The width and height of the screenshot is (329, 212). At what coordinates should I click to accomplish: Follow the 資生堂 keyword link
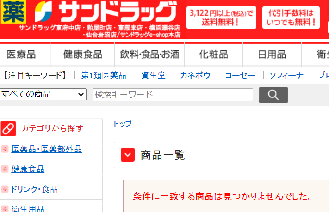coord(153,75)
